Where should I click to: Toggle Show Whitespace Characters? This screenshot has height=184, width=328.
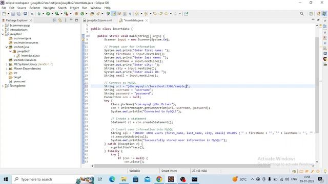tap(130, 14)
